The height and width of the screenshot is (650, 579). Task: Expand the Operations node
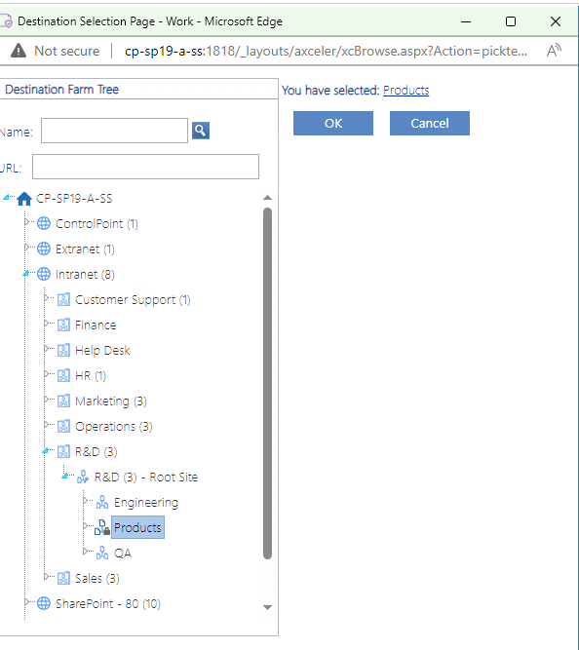click(47, 424)
